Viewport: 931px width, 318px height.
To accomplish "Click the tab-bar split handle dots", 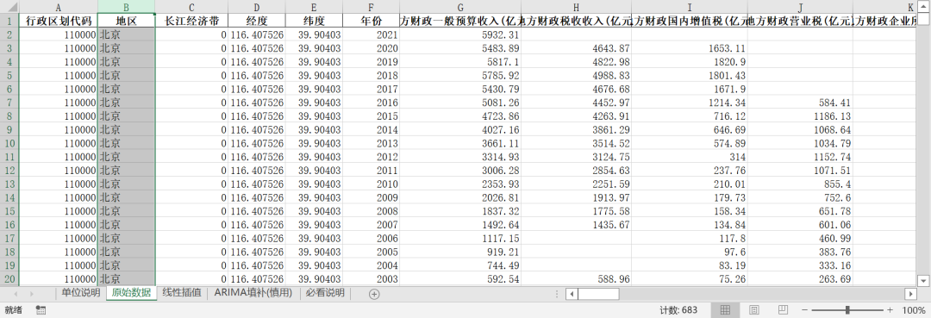I will (556, 294).
